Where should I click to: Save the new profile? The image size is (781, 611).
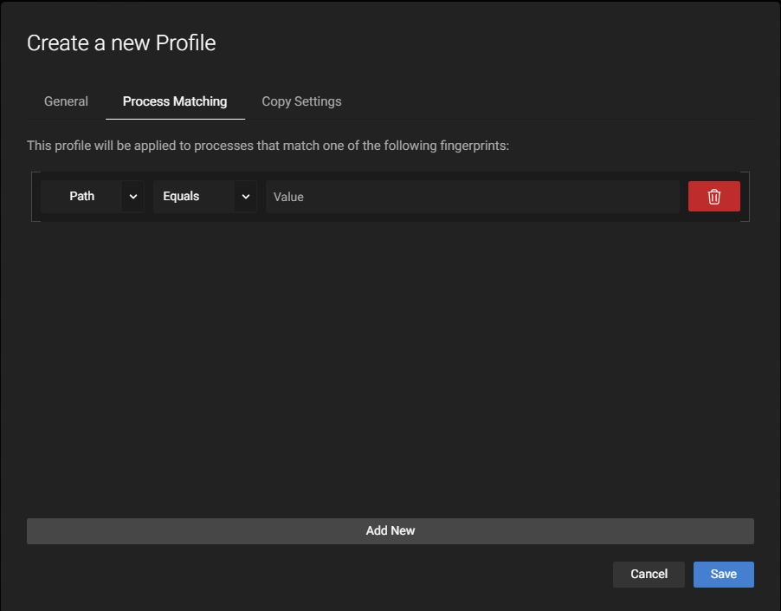point(723,574)
